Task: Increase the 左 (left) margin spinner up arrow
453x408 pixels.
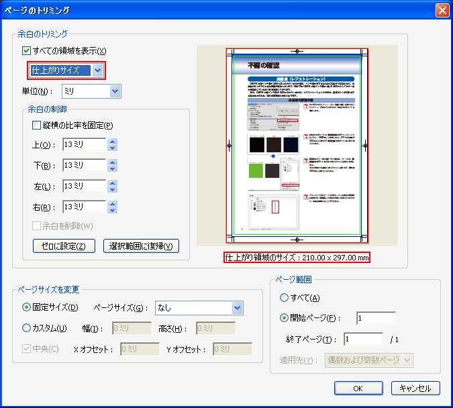Action: 112,183
